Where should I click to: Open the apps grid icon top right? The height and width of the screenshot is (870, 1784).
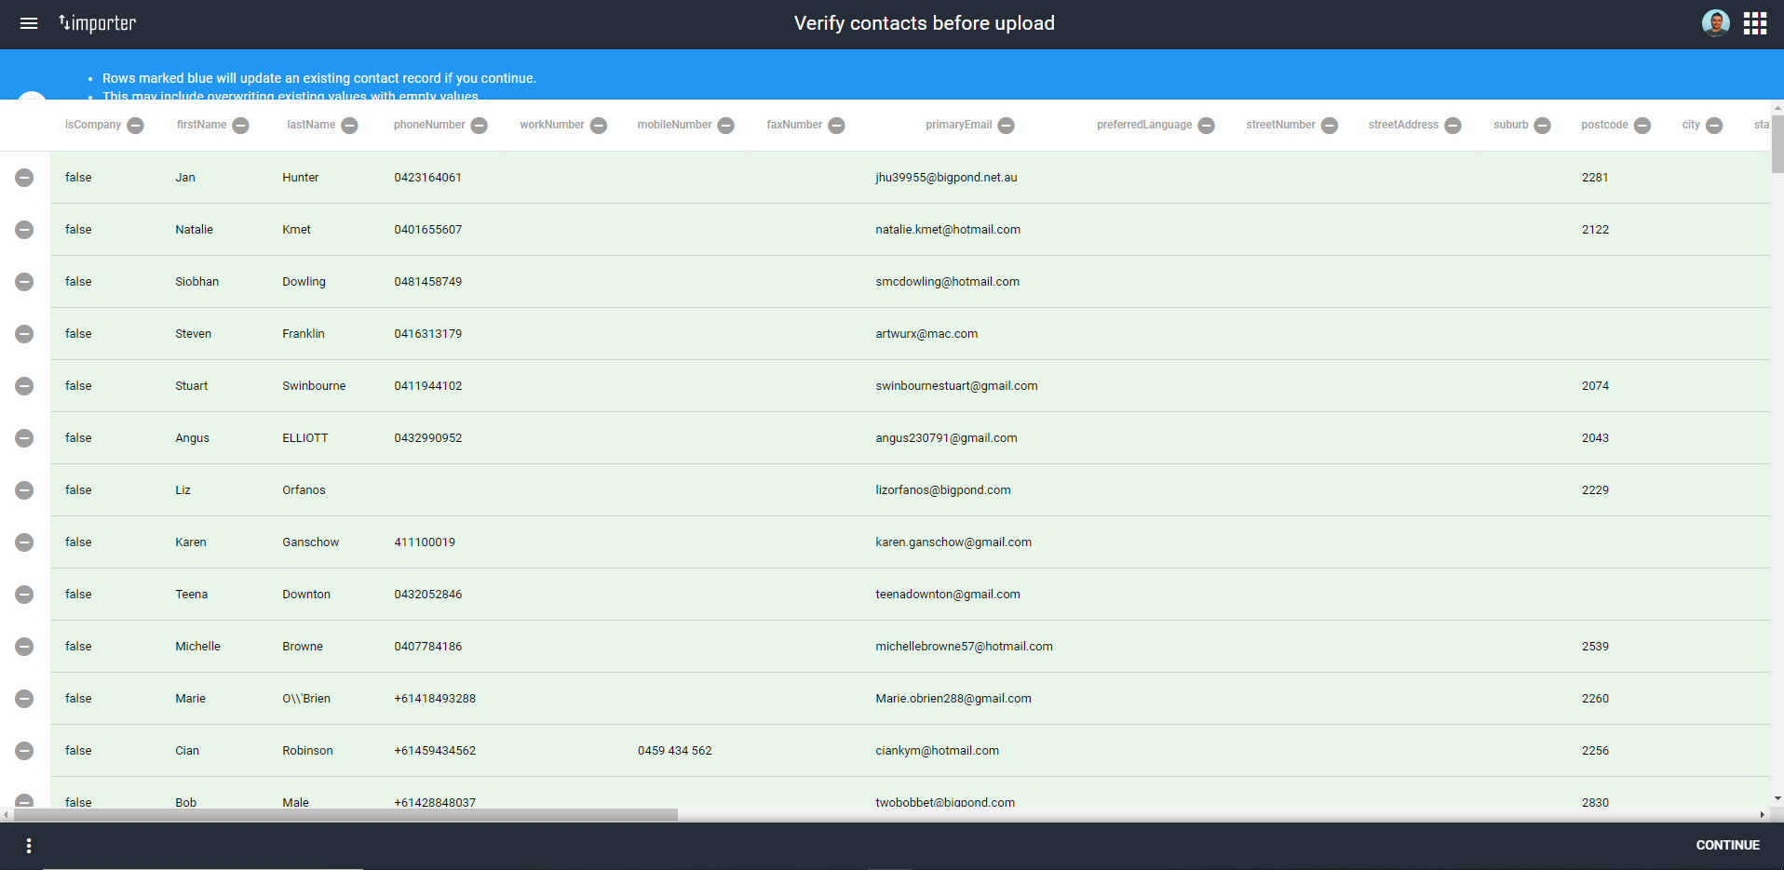[1755, 22]
